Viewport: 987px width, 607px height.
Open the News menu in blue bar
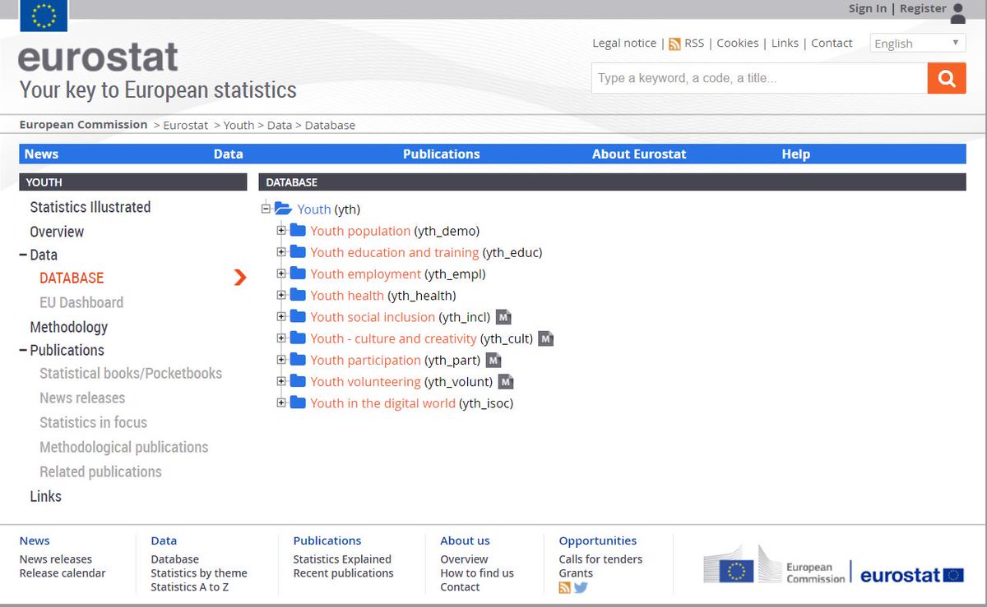(41, 154)
